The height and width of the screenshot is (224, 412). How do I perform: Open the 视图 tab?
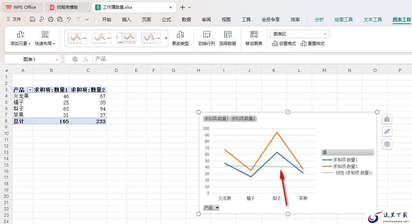point(226,20)
